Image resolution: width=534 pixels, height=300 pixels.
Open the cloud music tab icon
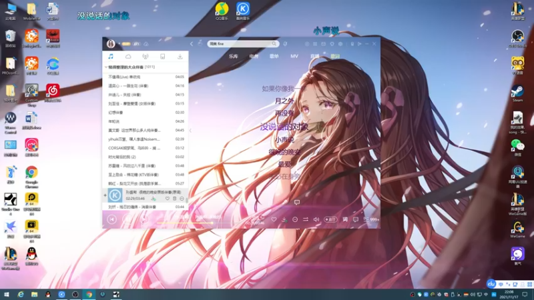(x=128, y=57)
